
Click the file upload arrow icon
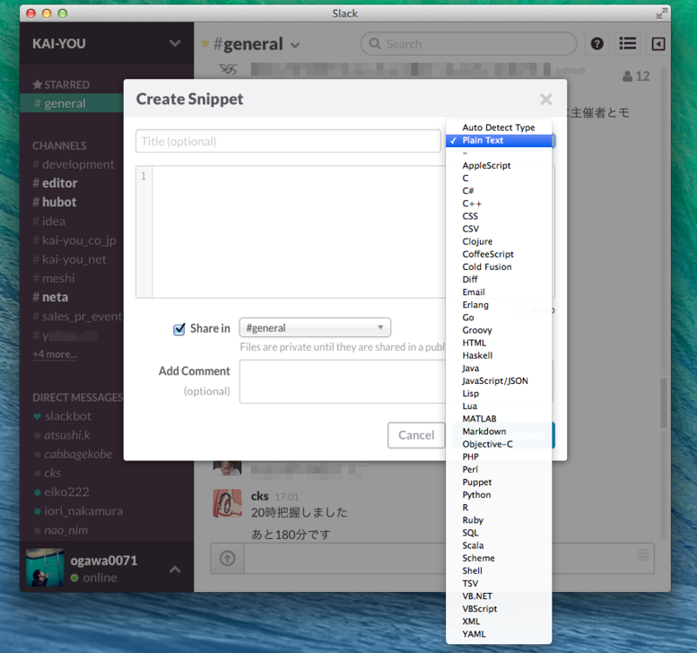227,558
